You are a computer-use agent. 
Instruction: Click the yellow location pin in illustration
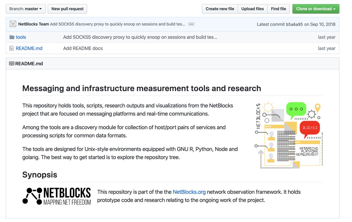point(317,108)
